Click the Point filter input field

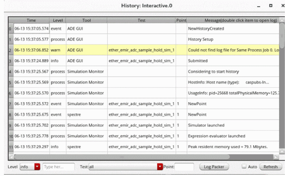click(x=184, y=167)
